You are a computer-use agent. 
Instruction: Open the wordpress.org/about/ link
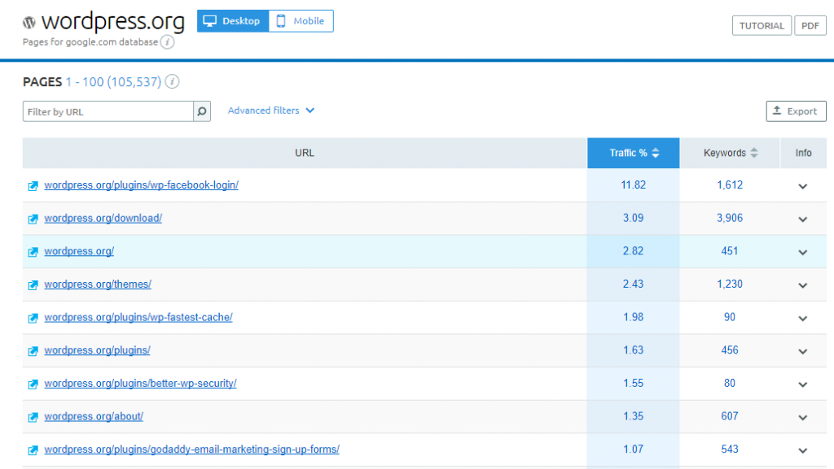click(x=94, y=416)
